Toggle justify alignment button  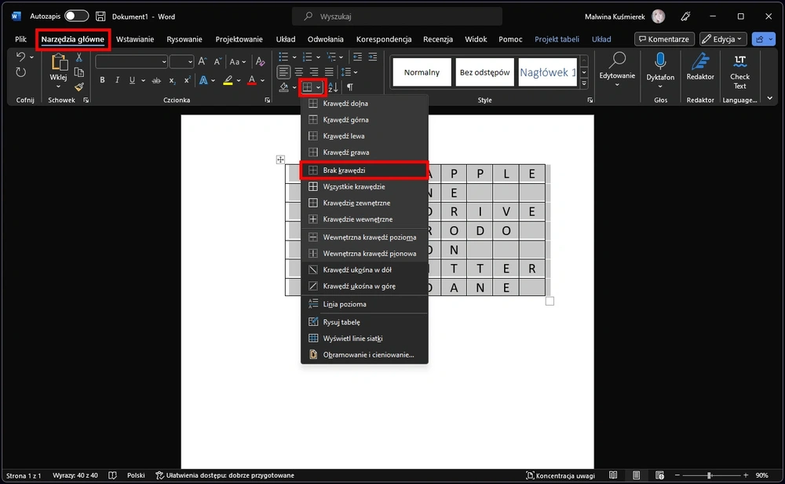point(329,72)
